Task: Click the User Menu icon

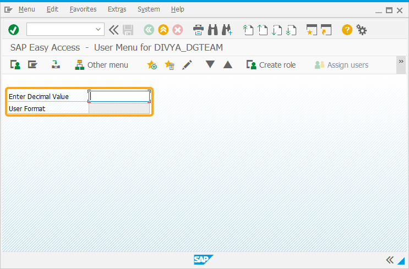Action: [x=15, y=65]
